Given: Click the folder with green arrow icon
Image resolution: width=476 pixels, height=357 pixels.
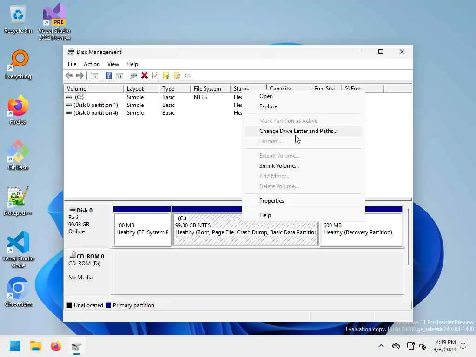Looking at the screenshot, I should pyautogui.click(x=166, y=75).
